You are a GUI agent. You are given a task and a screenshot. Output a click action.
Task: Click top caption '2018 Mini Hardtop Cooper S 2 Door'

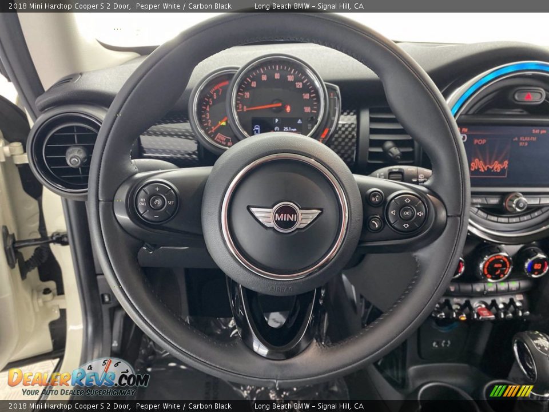[69, 6]
